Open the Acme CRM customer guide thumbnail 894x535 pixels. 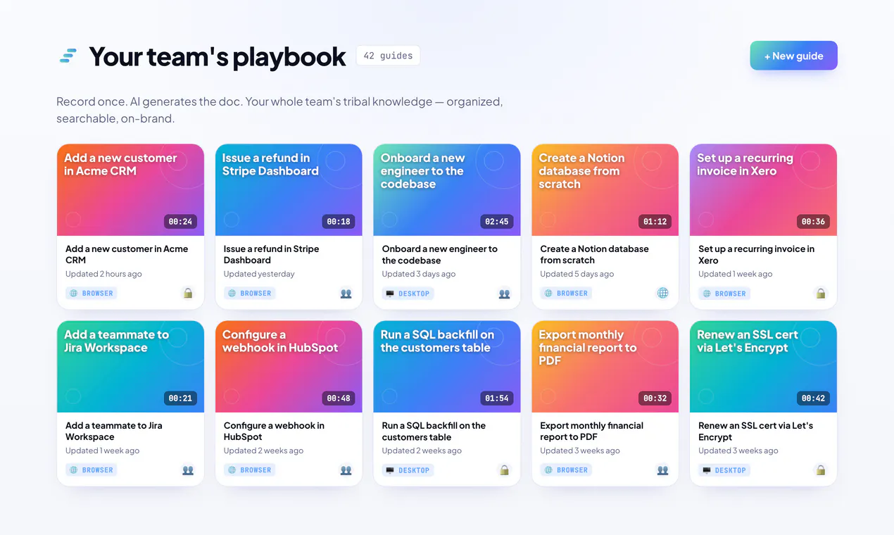pos(130,190)
